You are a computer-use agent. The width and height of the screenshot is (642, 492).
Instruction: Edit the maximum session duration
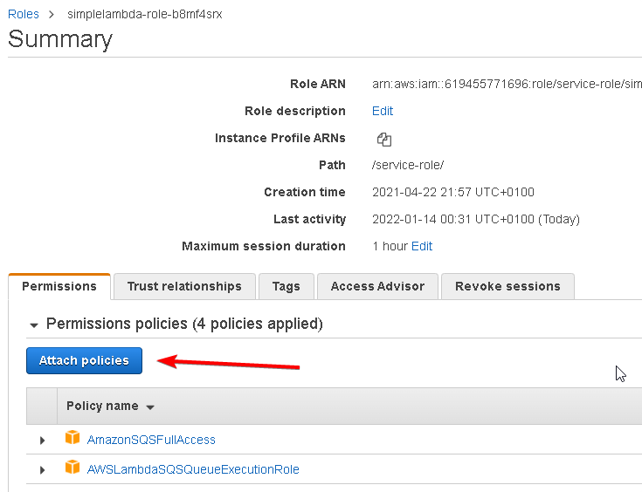pos(422,246)
